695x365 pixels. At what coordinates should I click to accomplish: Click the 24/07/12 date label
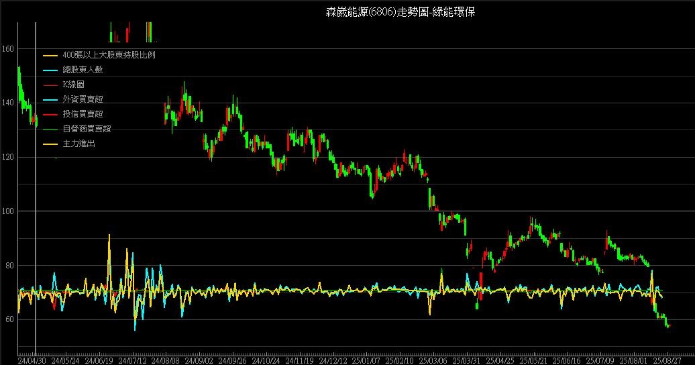[132, 360]
